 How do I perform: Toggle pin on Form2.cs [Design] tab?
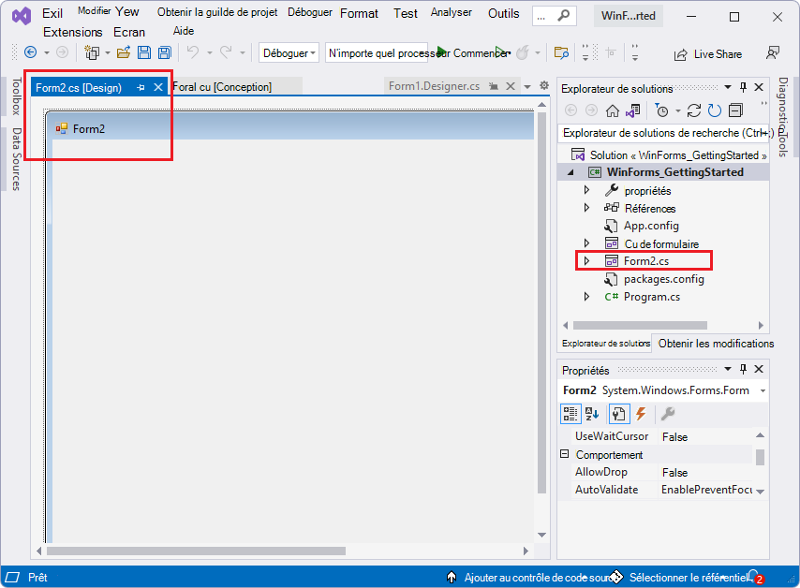141,88
